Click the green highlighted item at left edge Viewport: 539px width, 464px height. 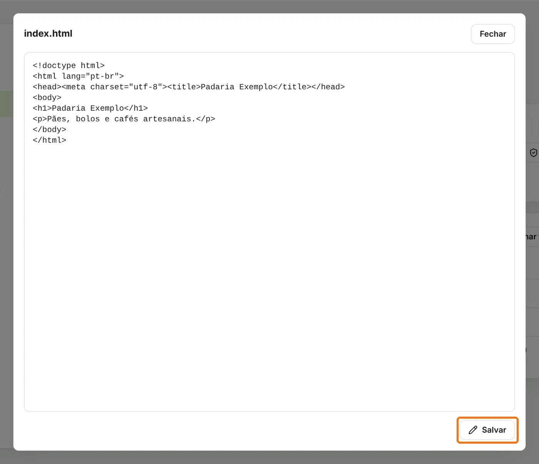(7, 104)
